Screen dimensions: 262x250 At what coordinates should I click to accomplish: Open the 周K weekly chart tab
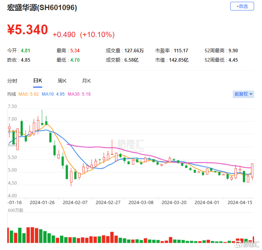pyautogui.click(x=62, y=81)
